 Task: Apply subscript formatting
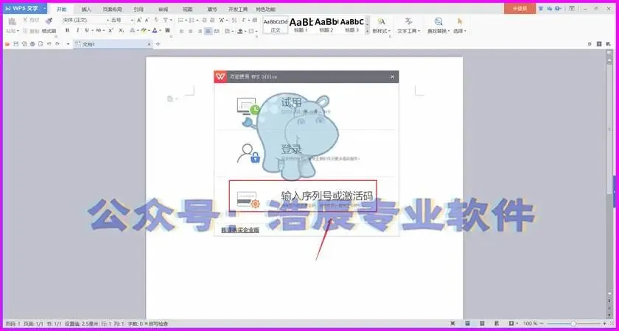point(122,30)
